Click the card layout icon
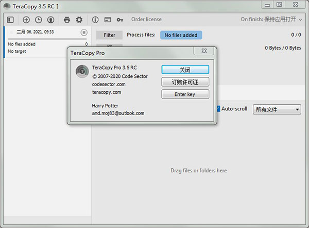 pos(108,20)
